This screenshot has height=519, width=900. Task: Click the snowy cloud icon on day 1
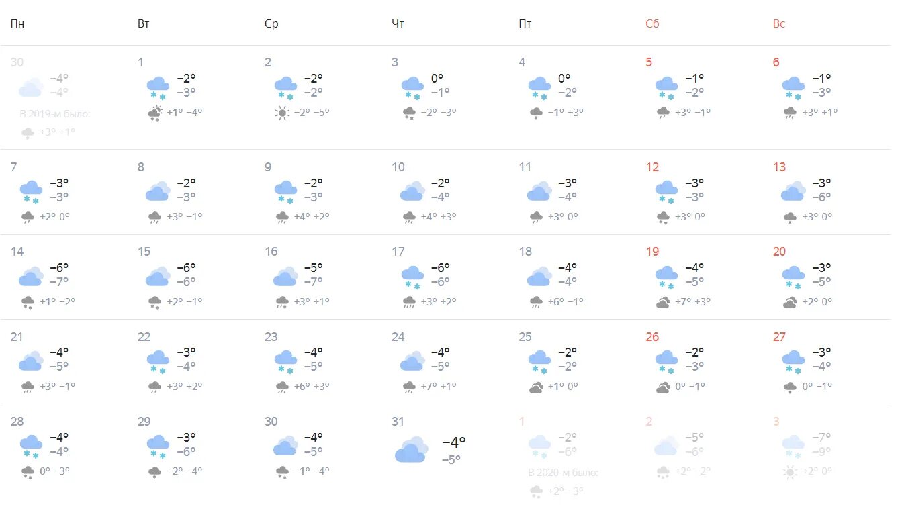[x=159, y=89]
